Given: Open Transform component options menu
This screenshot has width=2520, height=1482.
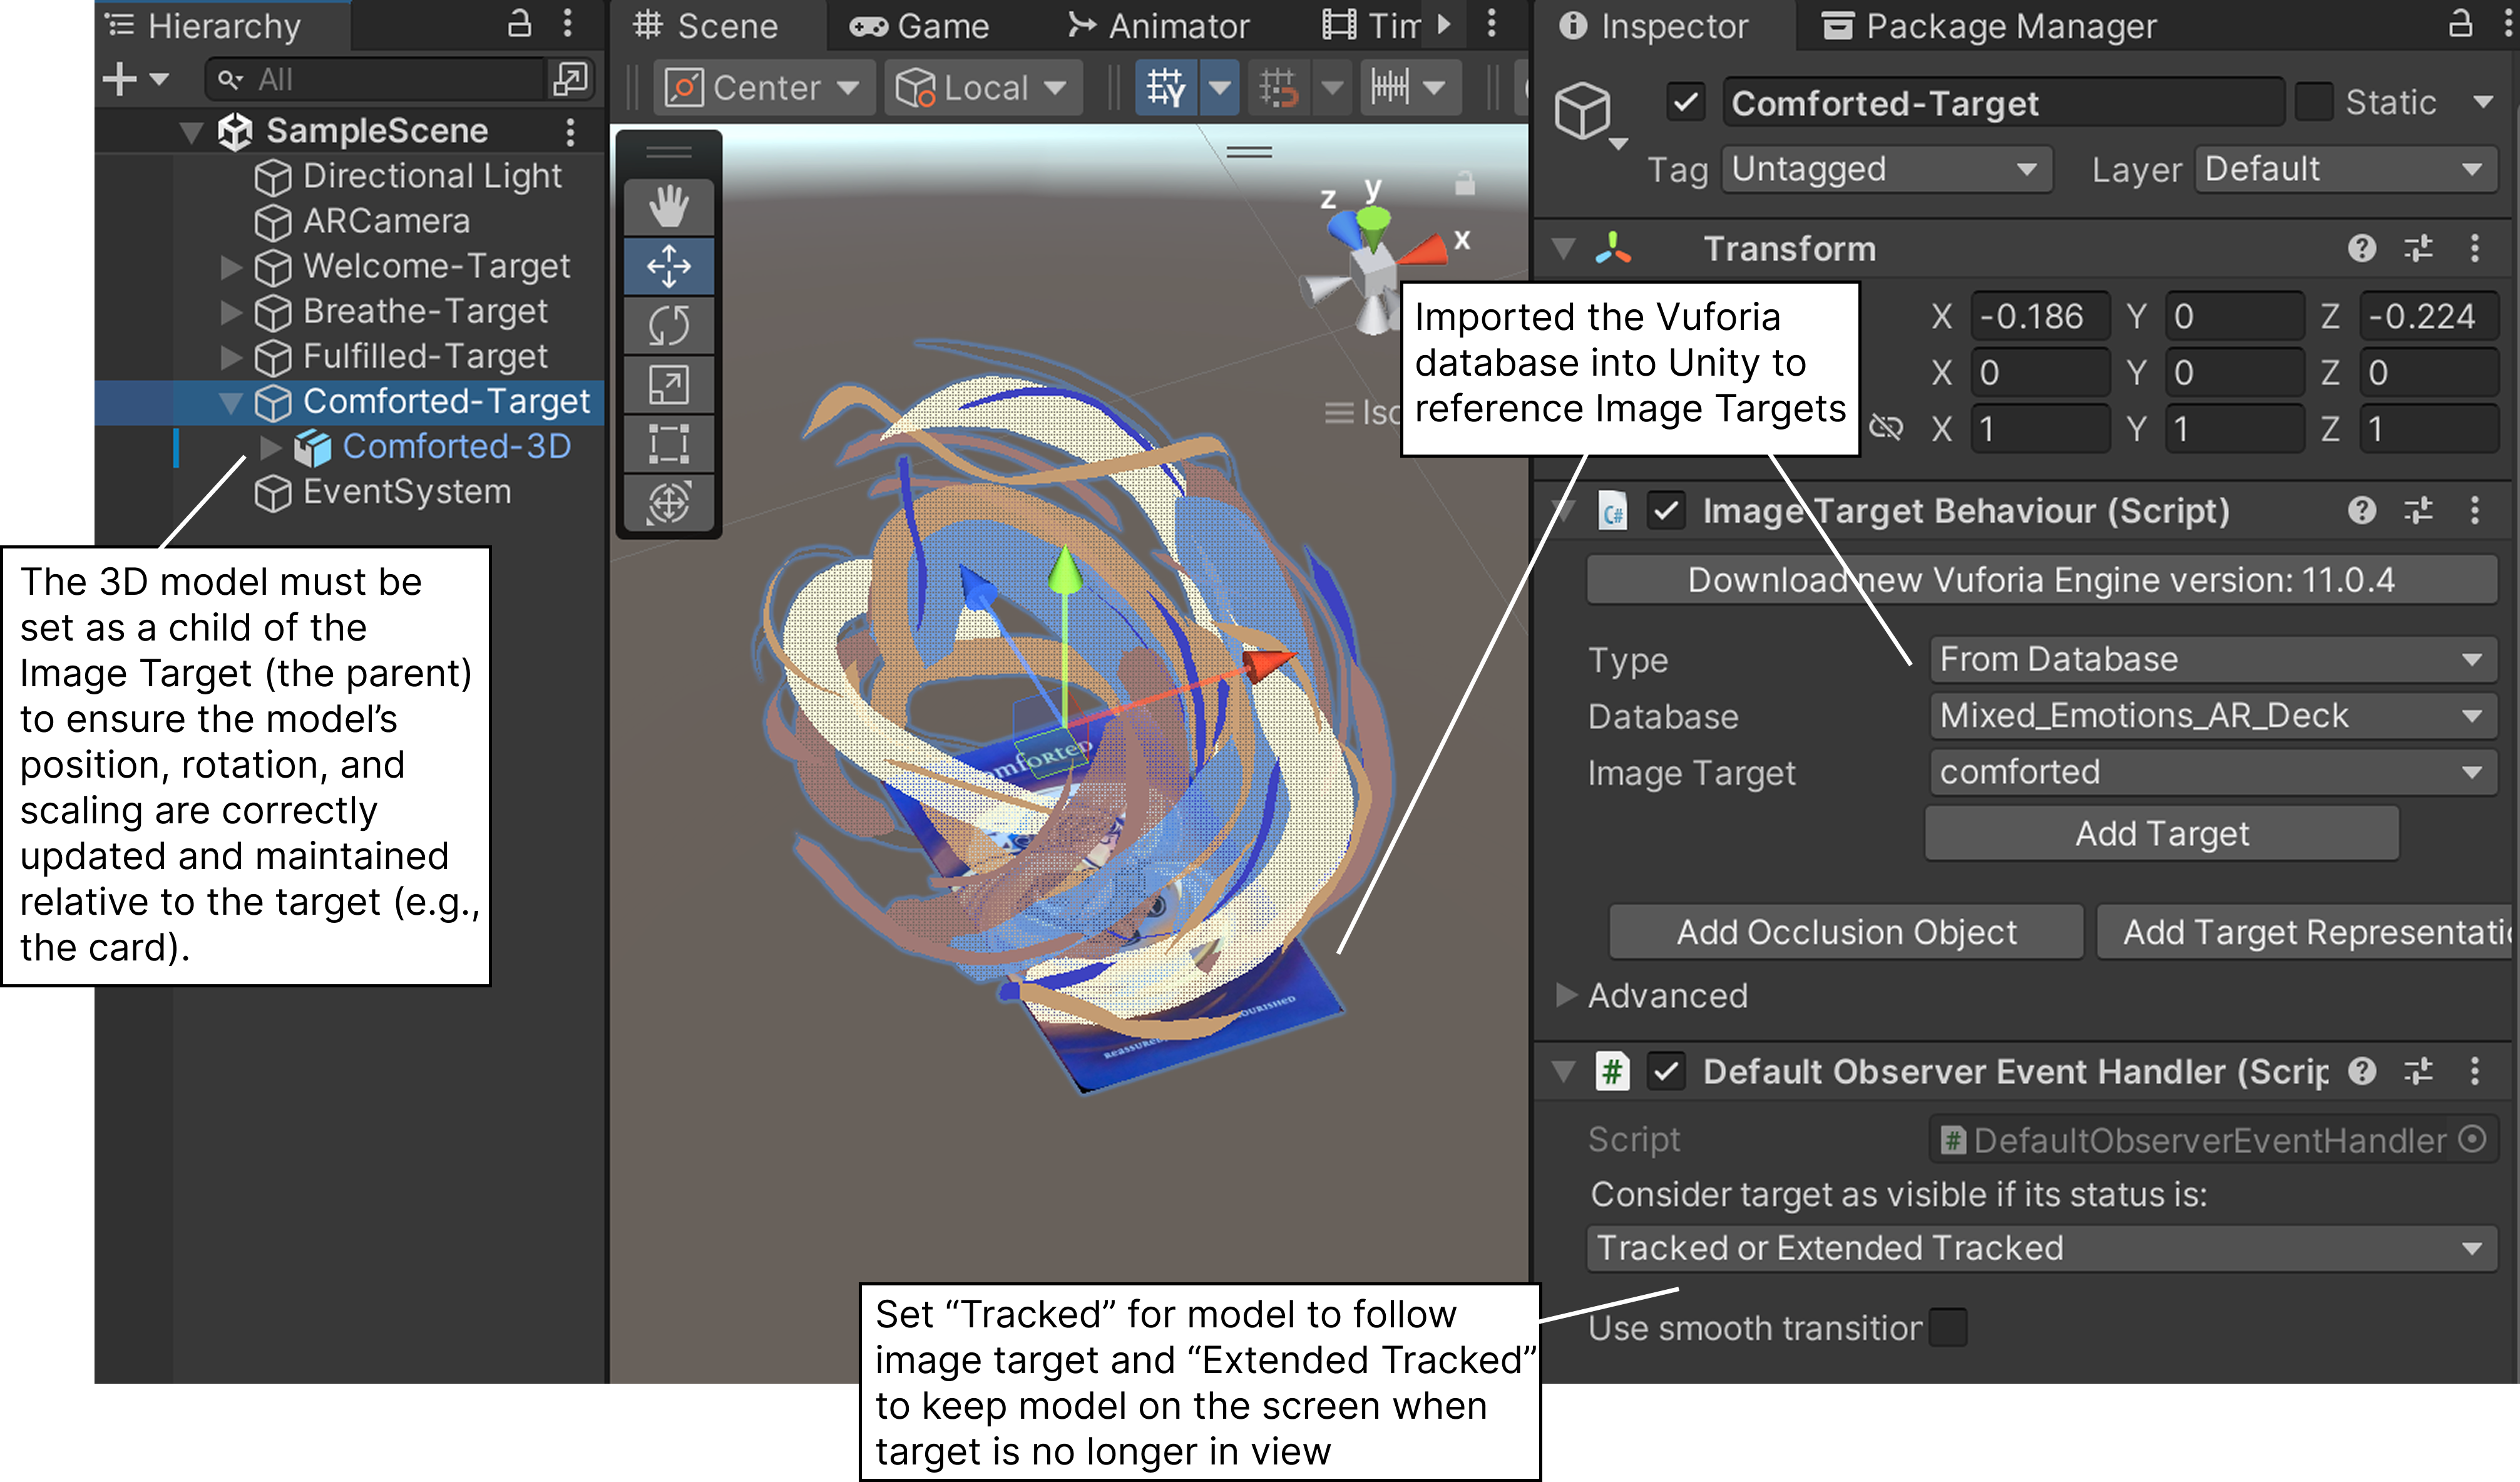Looking at the screenshot, I should point(2475,248).
